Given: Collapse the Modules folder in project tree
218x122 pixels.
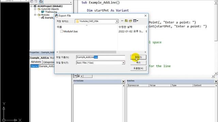Looking at the screenshot, I should point(35,15).
